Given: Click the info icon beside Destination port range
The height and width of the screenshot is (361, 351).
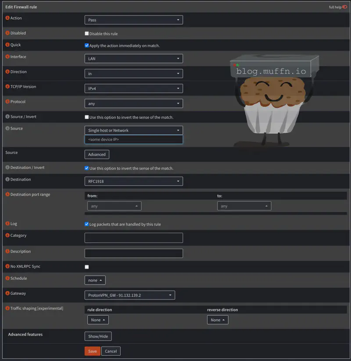Looking at the screenshot, I should click(x=7, y=194).
